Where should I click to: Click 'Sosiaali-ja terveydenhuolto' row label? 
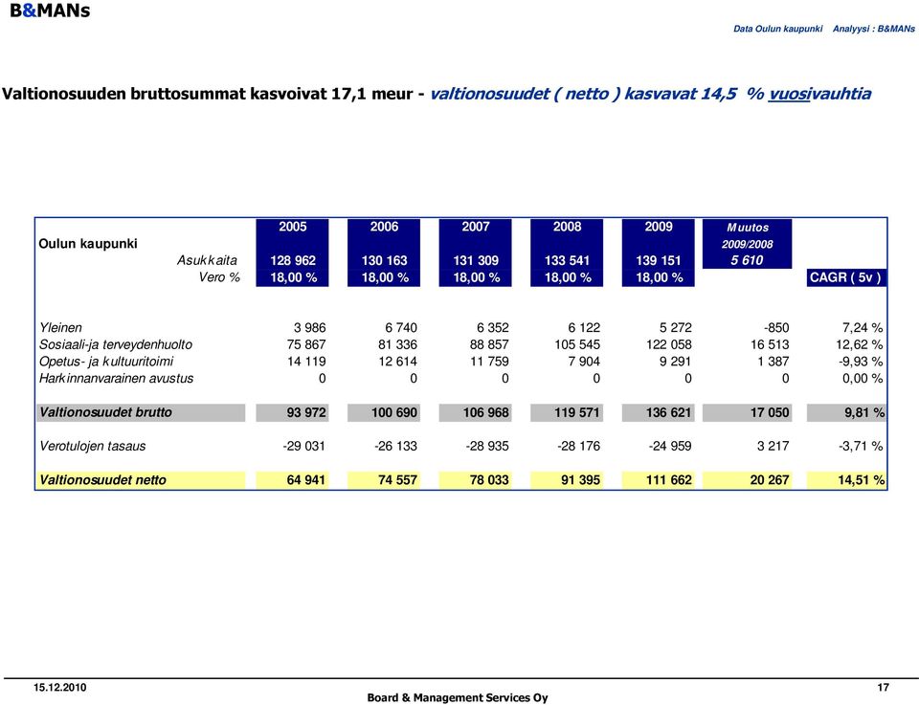116,345
